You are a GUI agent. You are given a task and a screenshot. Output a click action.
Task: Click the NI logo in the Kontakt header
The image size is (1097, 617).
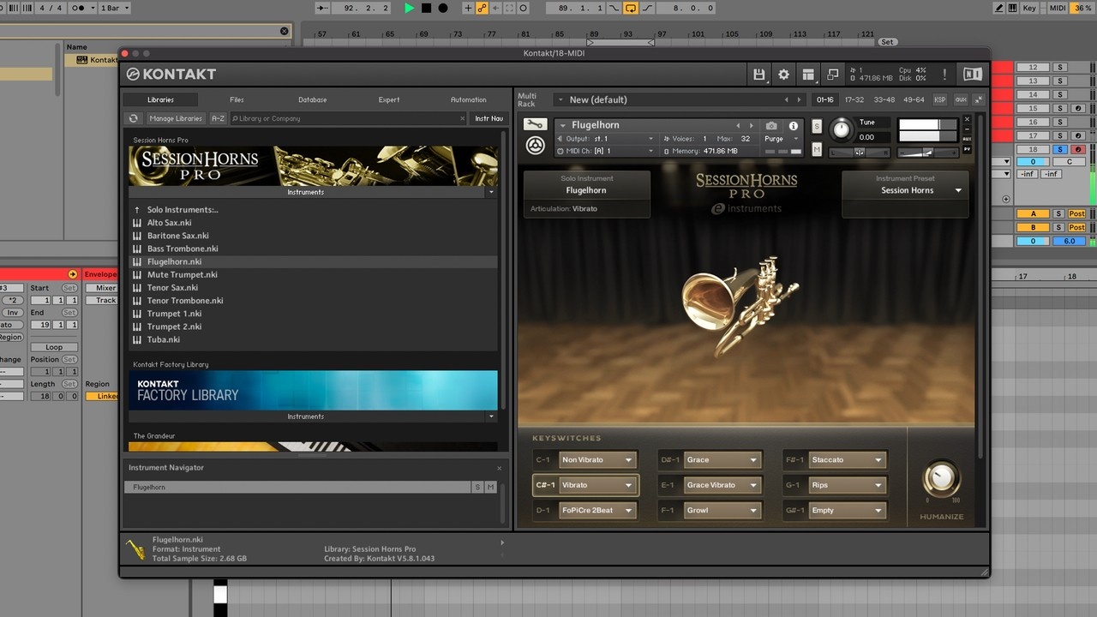click(x=972, y=75)
